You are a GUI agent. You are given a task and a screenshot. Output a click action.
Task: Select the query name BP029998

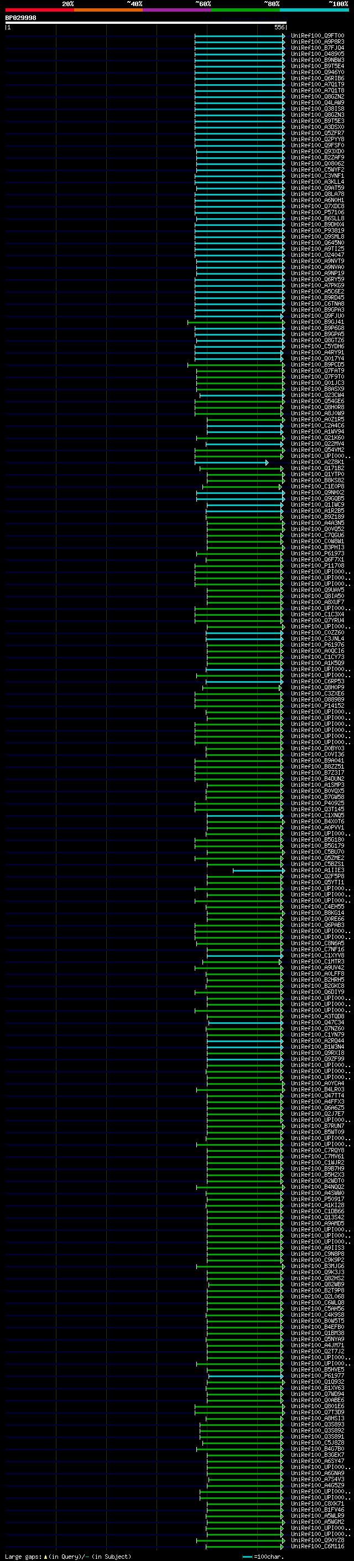pyautogui.click(x=20, y=18)
